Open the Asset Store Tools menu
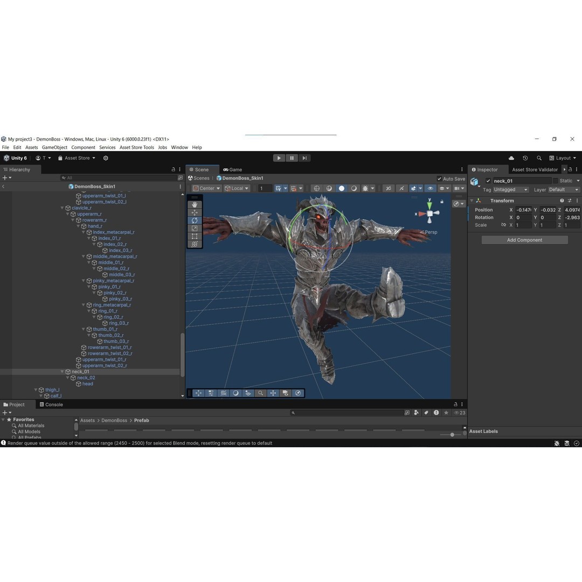This screenshot has height=582, width=582. click(136, 147)
